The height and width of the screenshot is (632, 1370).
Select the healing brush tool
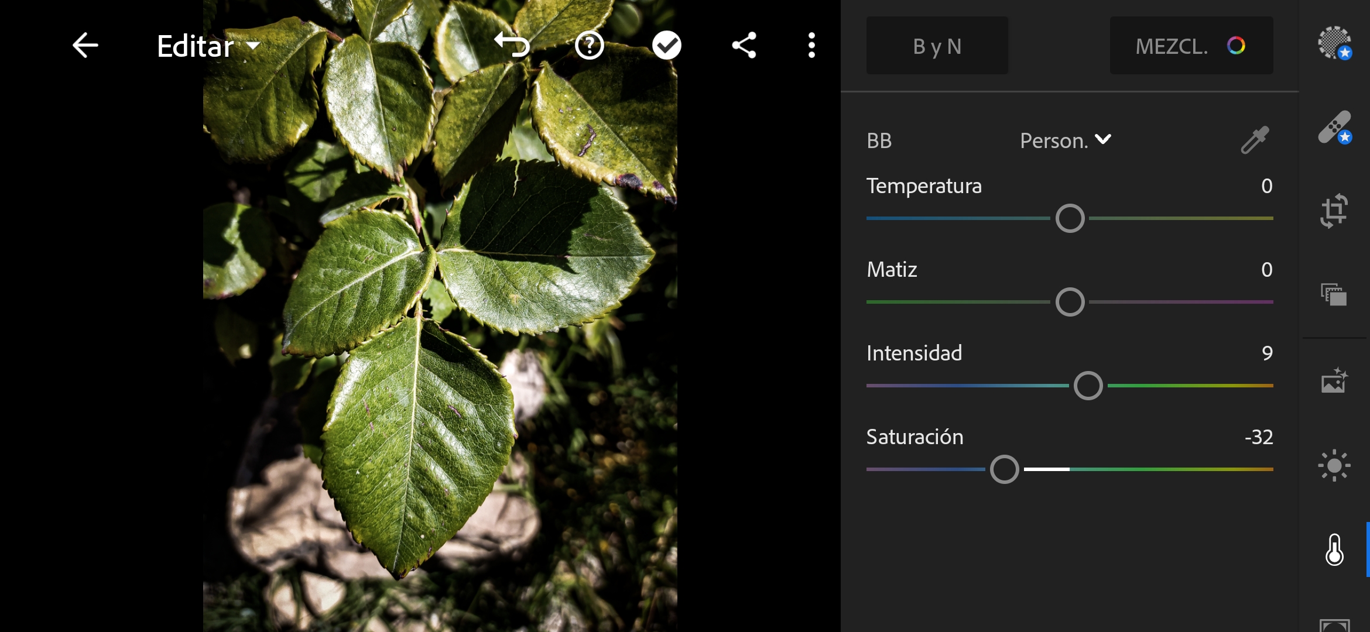[x=1334, y=127]
